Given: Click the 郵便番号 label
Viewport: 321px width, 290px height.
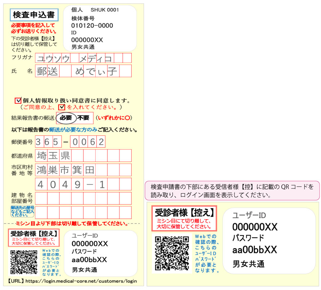Looking at the screenshot, I should [x=22, y=142].
